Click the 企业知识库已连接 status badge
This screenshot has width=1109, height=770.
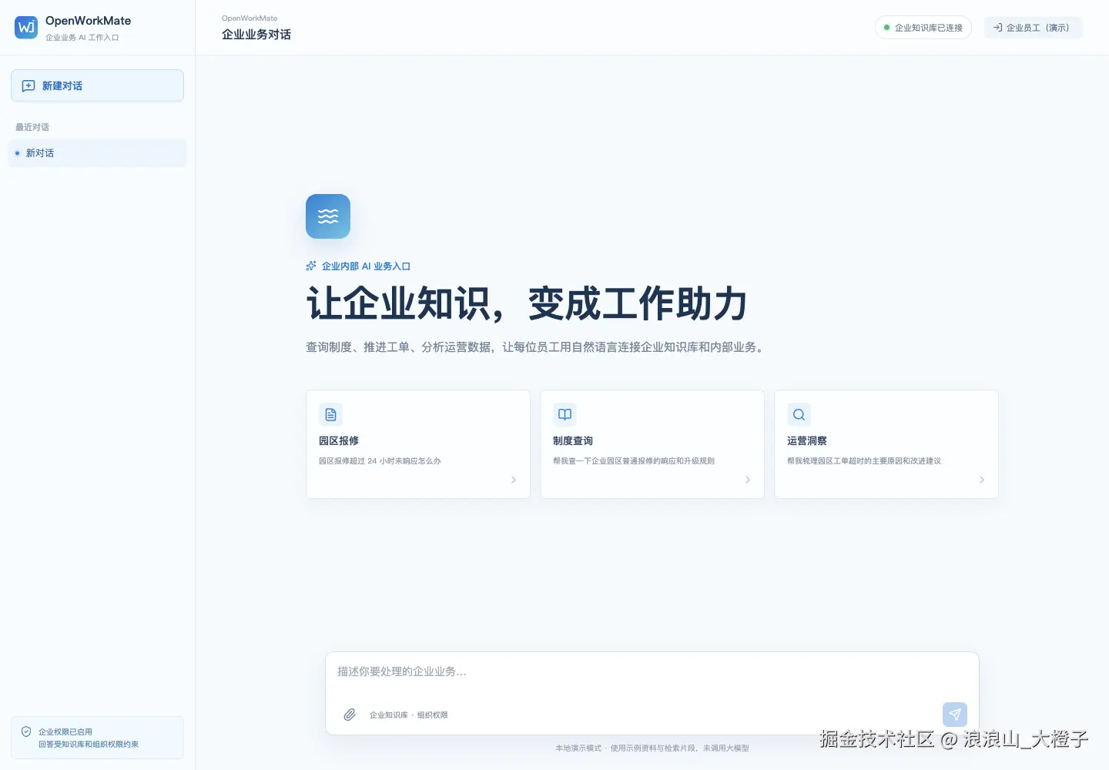click(923, 28)
